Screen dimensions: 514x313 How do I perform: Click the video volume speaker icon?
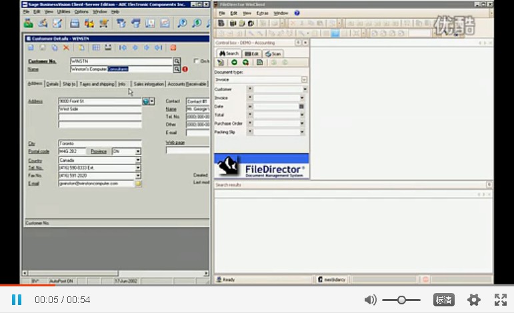click(x=371, y=300)
